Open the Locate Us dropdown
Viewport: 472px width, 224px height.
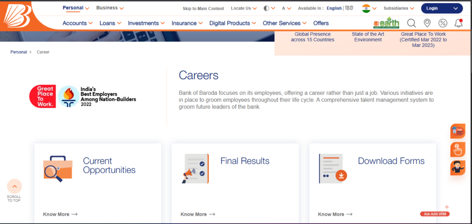(x=244, y=8)
